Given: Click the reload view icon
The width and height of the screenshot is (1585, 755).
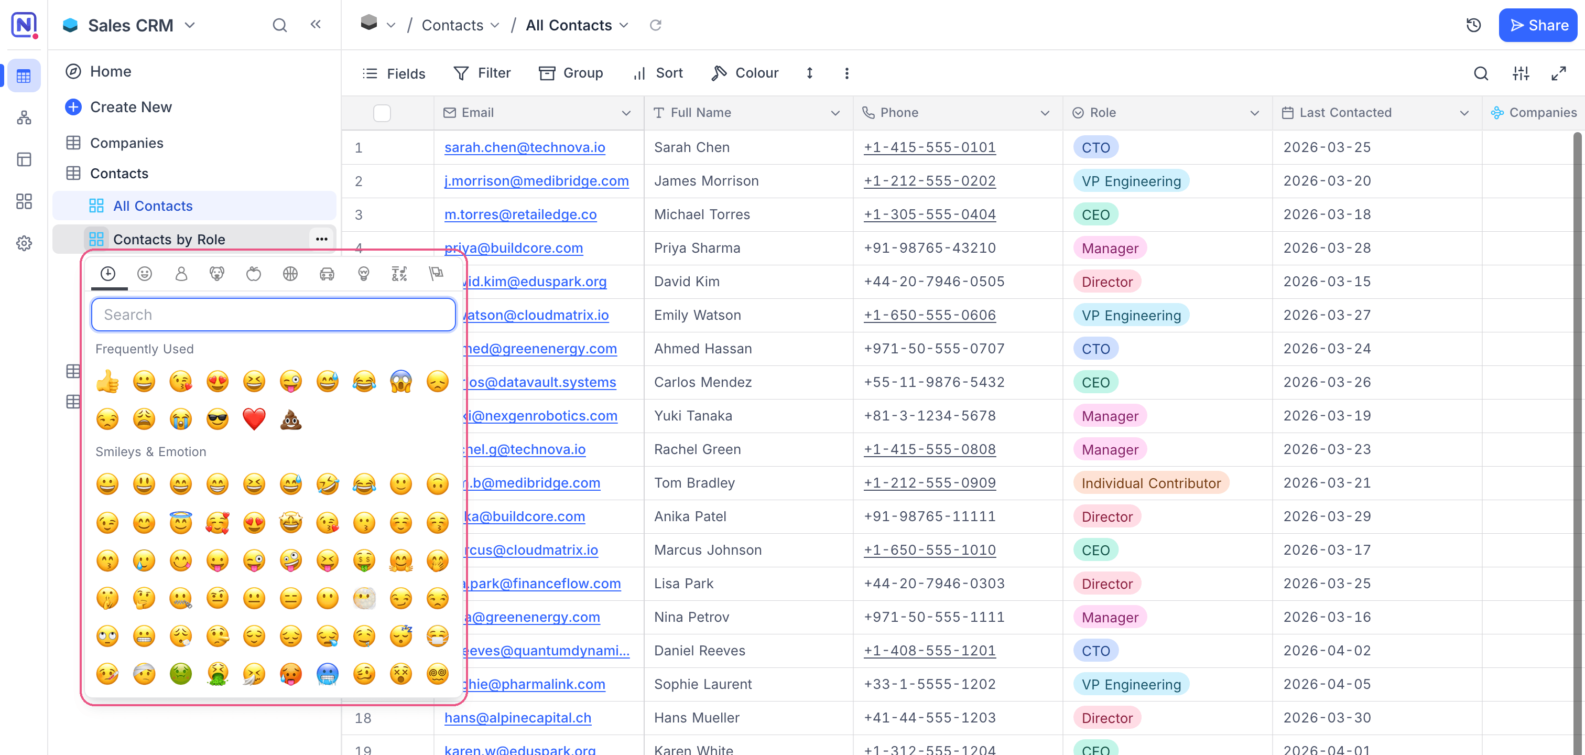Looking at the screenshot, I should click(656, 25).
